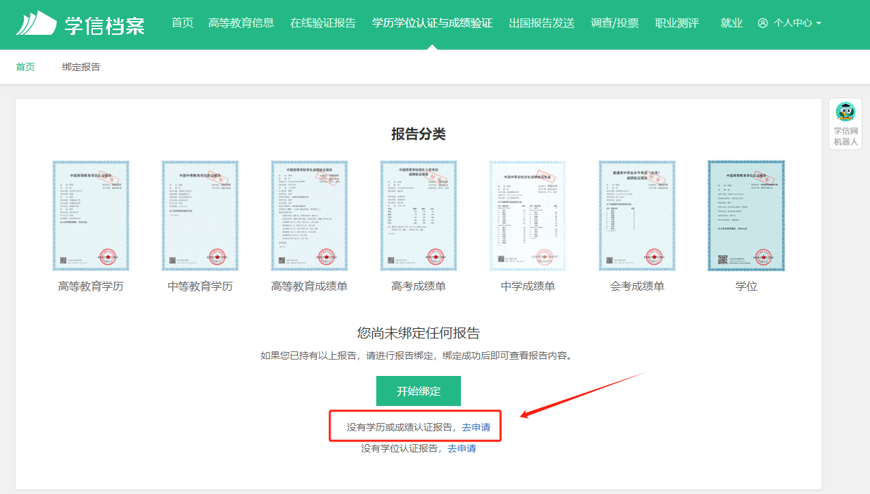Open the 职业测评 menu item

pos(677,23)
